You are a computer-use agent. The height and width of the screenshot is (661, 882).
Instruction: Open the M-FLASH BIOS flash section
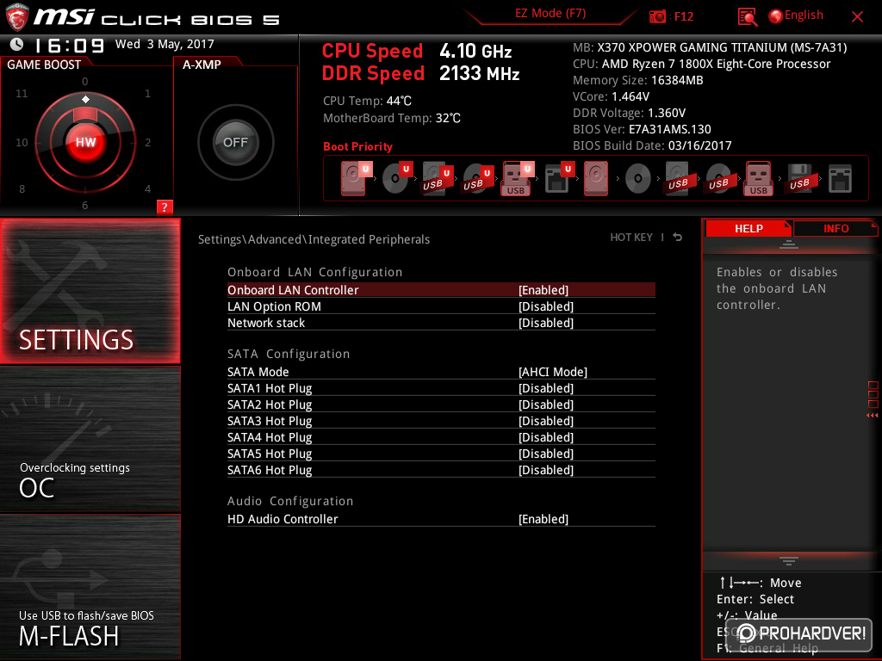coord(90,587)
